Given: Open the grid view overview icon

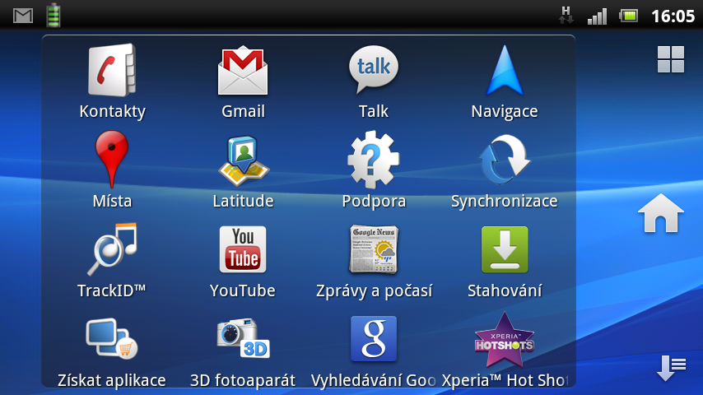Looking at the screenshot, I should [x=671, y=59].
